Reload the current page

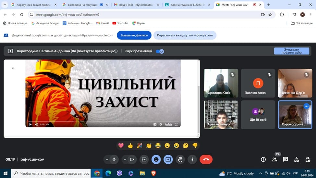[22, 15]
